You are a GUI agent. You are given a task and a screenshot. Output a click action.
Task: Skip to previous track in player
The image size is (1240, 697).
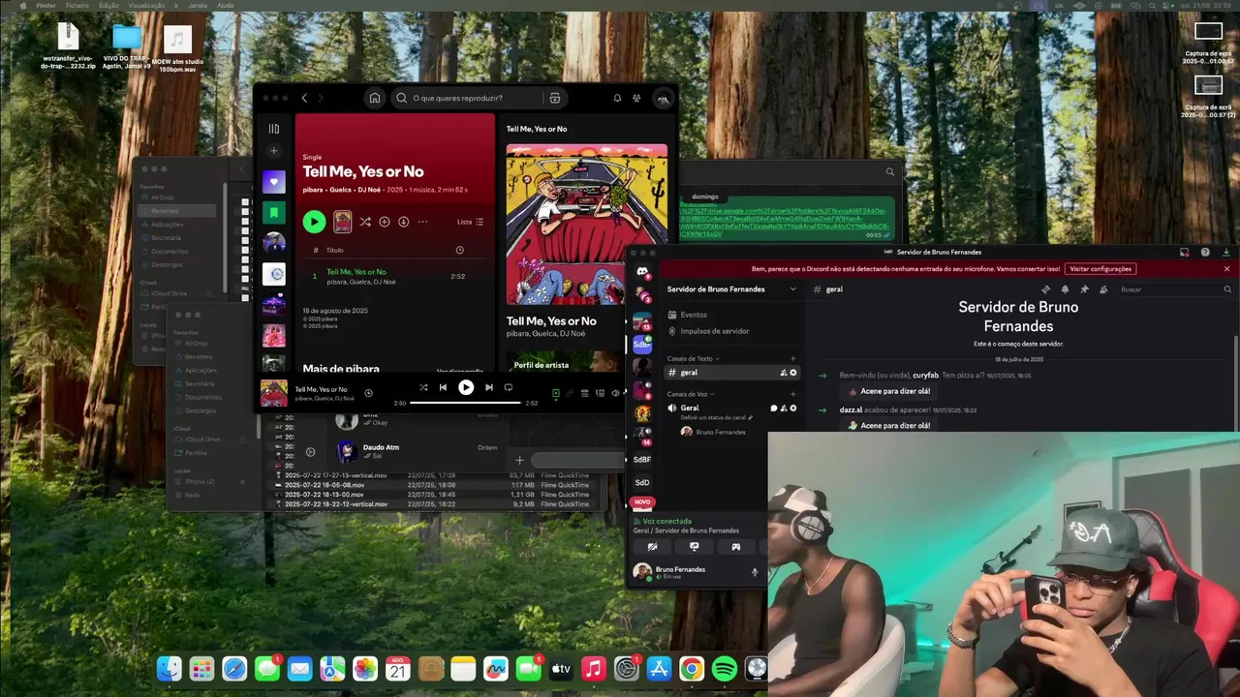[443, 387]
